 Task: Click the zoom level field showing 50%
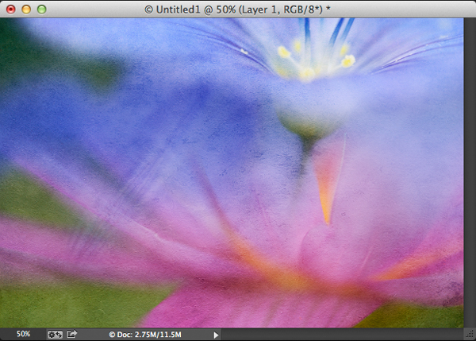point(23,334)
